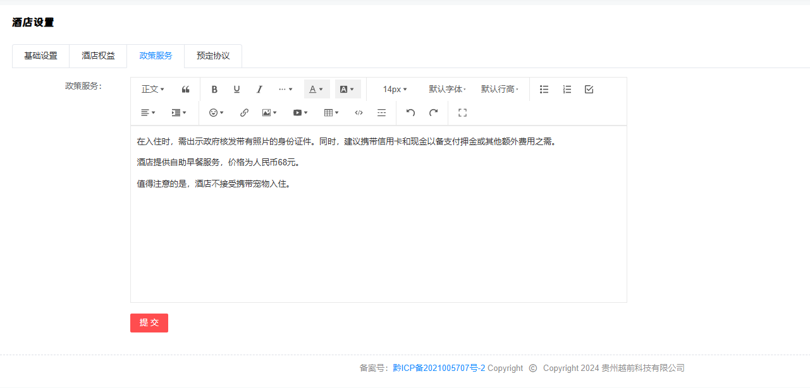Insert a code block

[359, 113]
